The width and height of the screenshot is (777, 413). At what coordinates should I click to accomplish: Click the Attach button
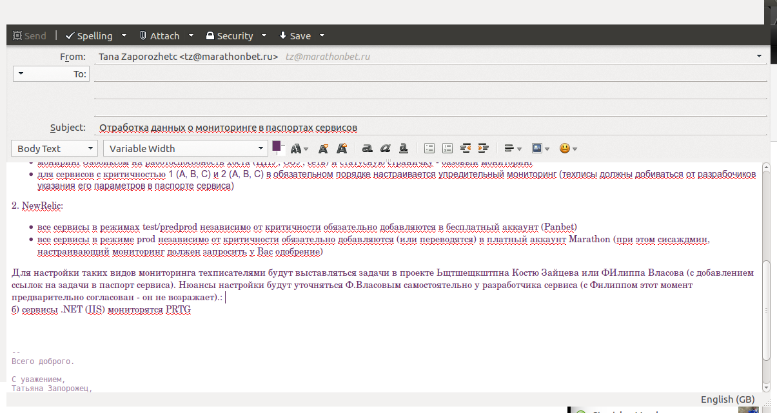coord(159,36)
